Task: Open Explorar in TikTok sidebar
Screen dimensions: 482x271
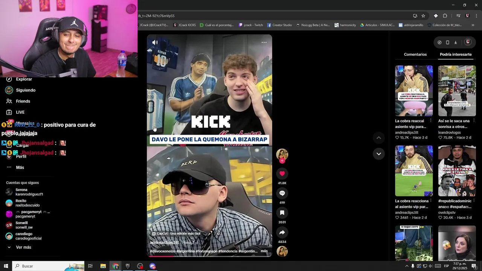Action: 24,79
